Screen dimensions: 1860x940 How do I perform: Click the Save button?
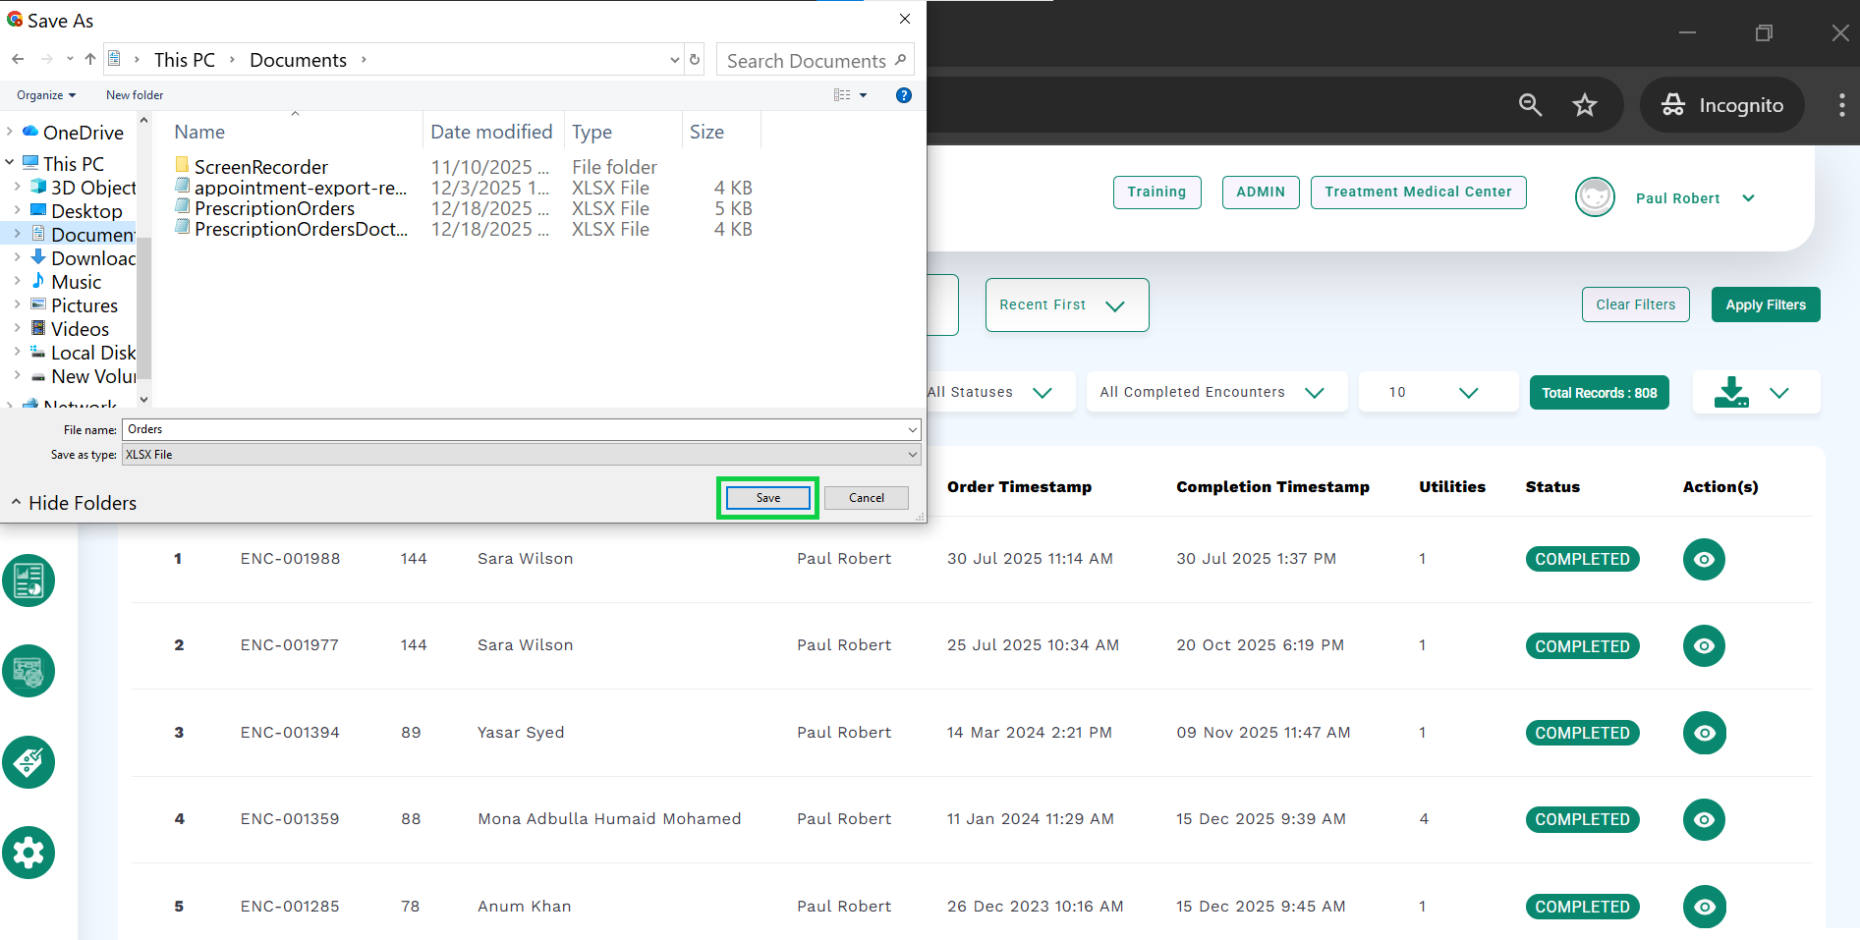[x=767, y=498]
